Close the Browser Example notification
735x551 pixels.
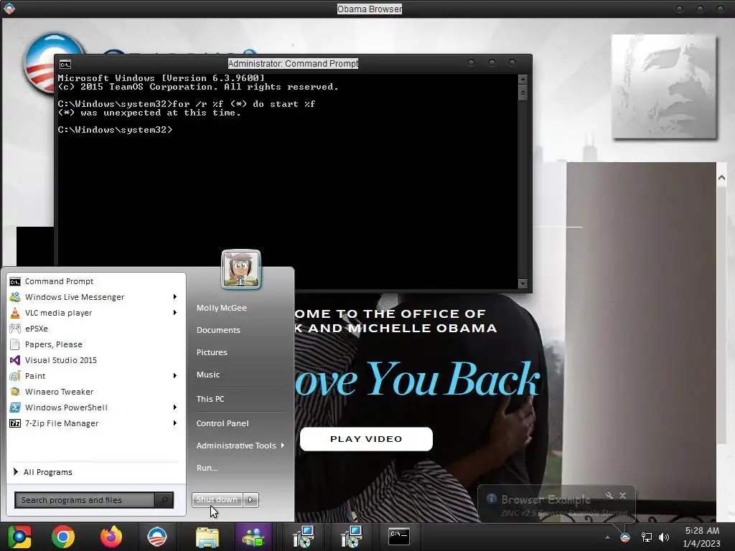click(x=622, y=495)
